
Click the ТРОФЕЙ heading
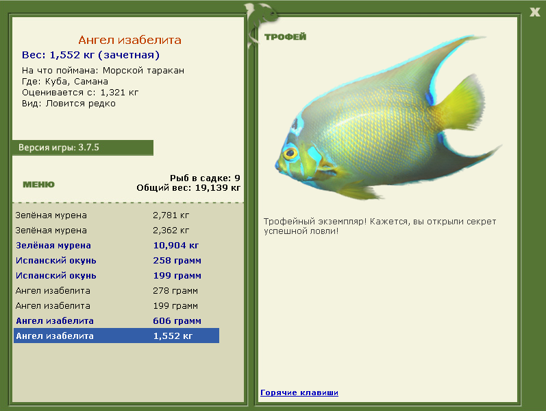pos(285,36)
